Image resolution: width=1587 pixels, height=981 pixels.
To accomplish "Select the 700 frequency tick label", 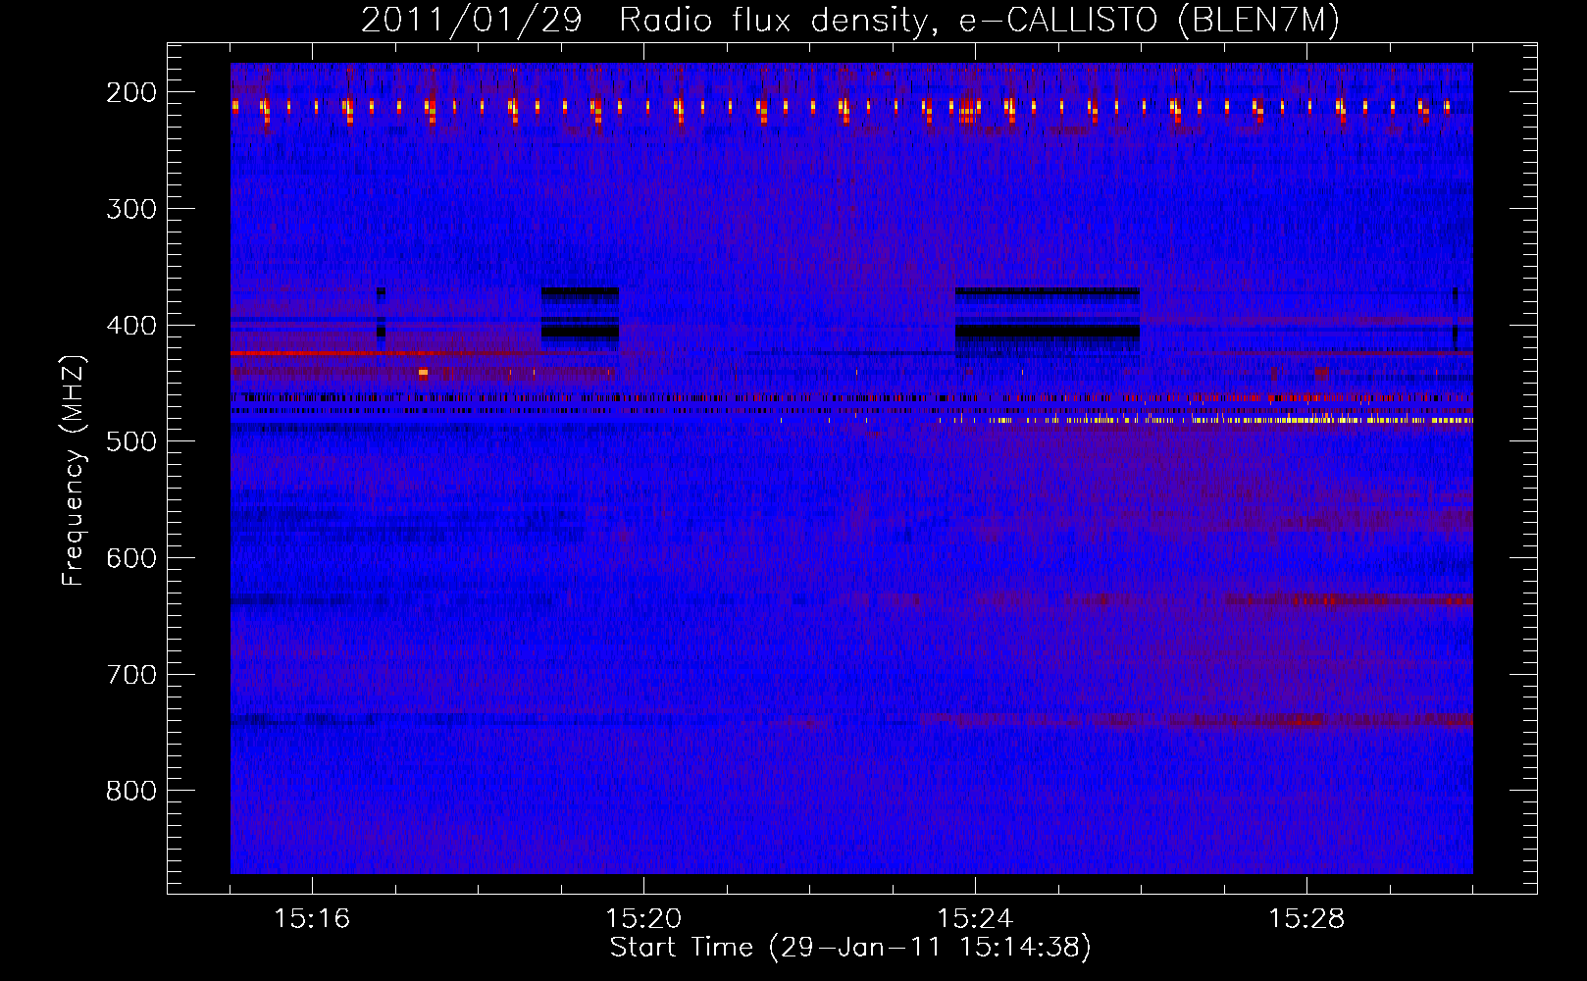I will (131, 675).
